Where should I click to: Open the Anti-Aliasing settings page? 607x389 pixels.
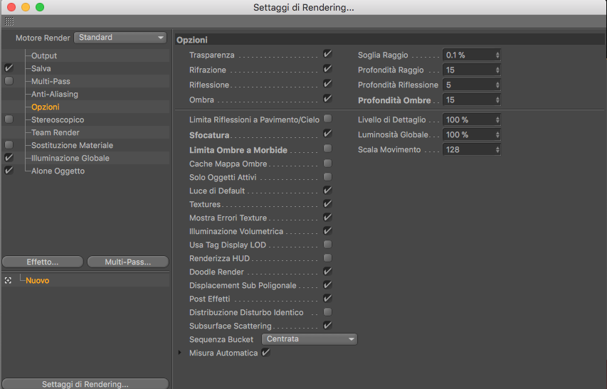[55, 94]
